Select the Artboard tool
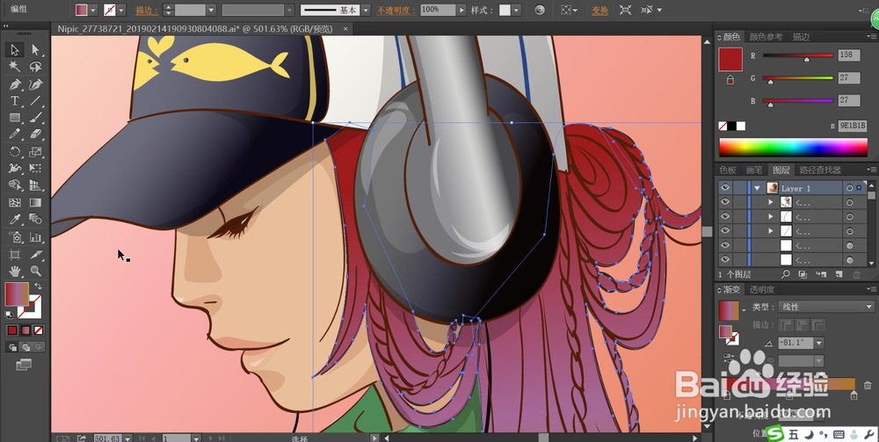This screenshot has width=879, height=442. click(x=15, y=254)
